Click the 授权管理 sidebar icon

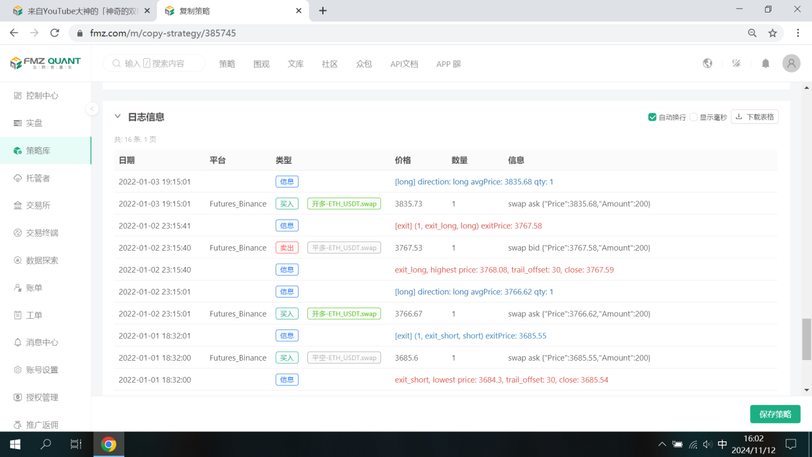click(17, 398)
